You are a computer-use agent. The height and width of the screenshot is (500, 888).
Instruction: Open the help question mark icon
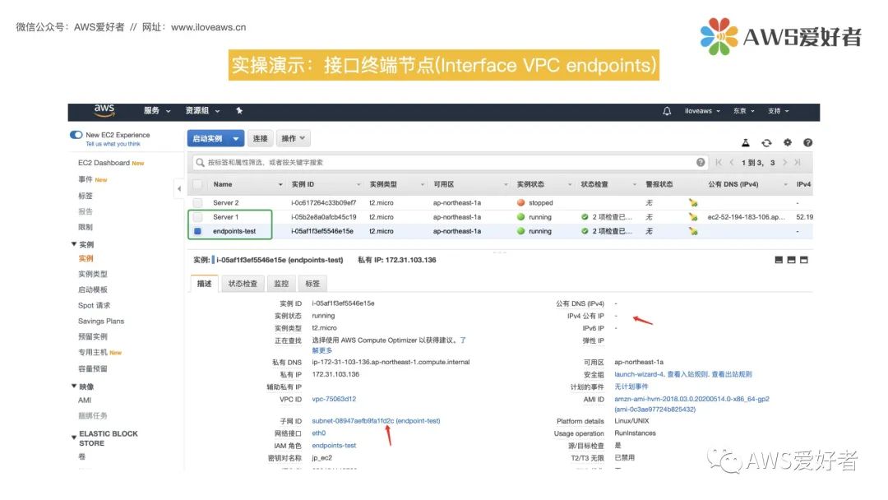click(807, 143)
